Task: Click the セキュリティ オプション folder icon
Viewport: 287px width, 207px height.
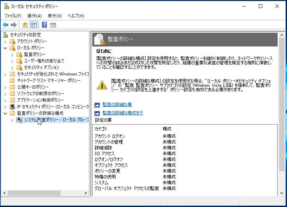Action: coord(19,68)
